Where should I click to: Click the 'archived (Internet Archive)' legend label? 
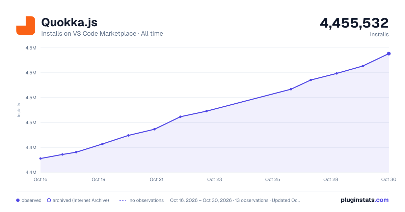[81, 200]
